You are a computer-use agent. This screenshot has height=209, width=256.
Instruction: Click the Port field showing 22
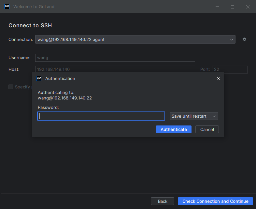[x=230, y=69]
